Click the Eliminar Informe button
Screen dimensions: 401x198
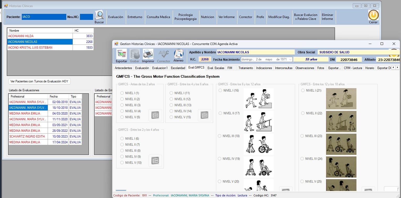327,17
